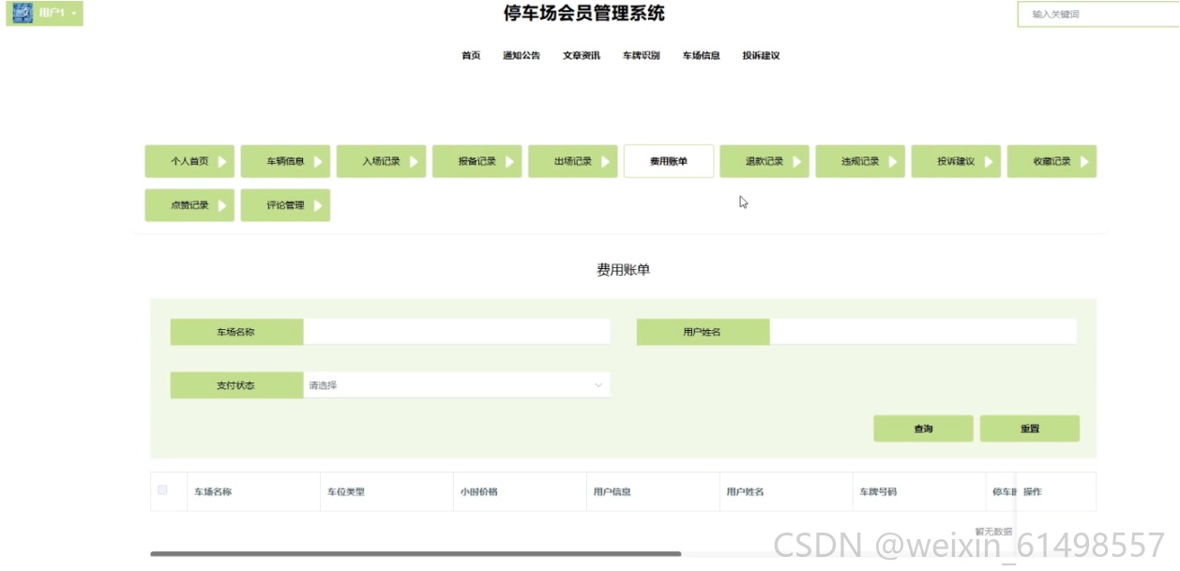Click the arrow icon on 车辆信息 tab
This screenshot has height=571, width=1180.
318,161
